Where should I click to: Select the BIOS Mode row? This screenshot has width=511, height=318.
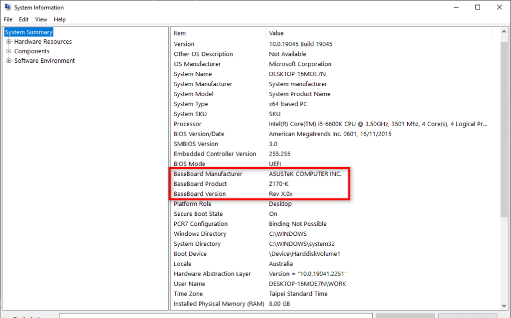click(332, 163)
